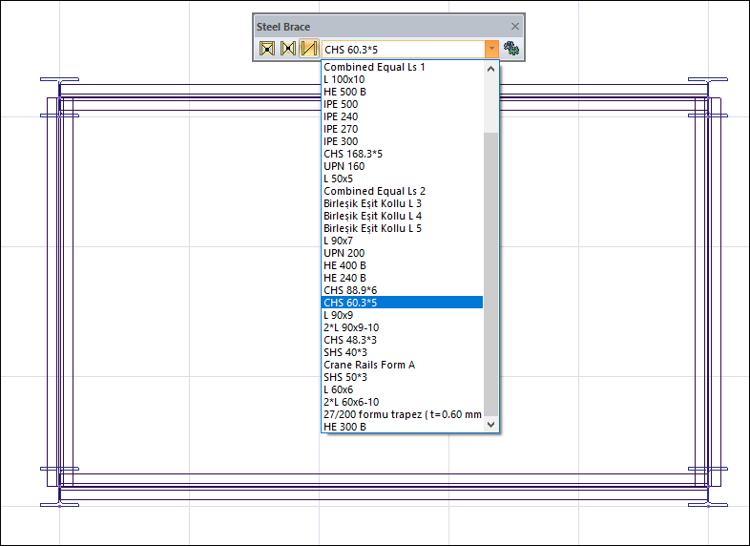The width and height of the screenshot is (750, 546).
Task: Click the profile list scrollbar thumb
Action: (491, 267)
